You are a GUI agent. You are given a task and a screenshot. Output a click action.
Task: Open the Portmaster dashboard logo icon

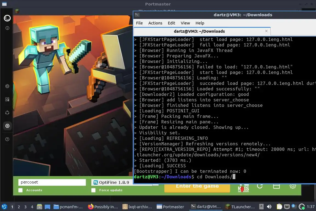pyautogui.click(x=7, y=18)
